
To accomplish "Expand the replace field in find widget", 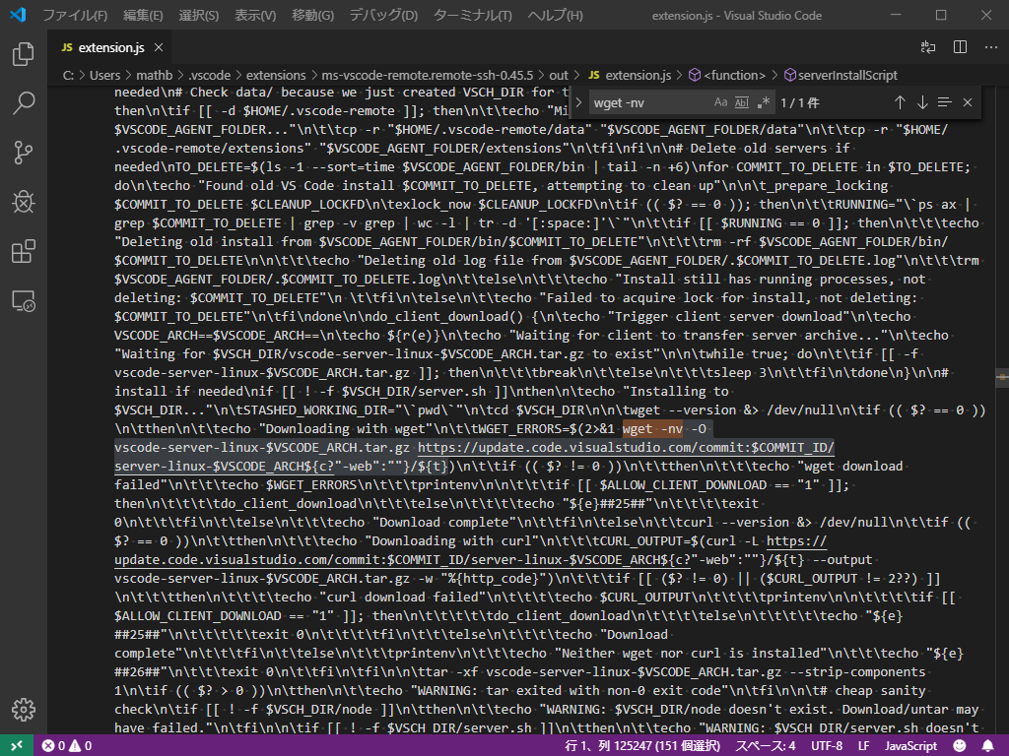I will tap(578, 102).
